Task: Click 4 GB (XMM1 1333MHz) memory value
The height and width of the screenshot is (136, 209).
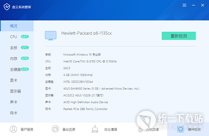Action: click(x=78, y=75)
